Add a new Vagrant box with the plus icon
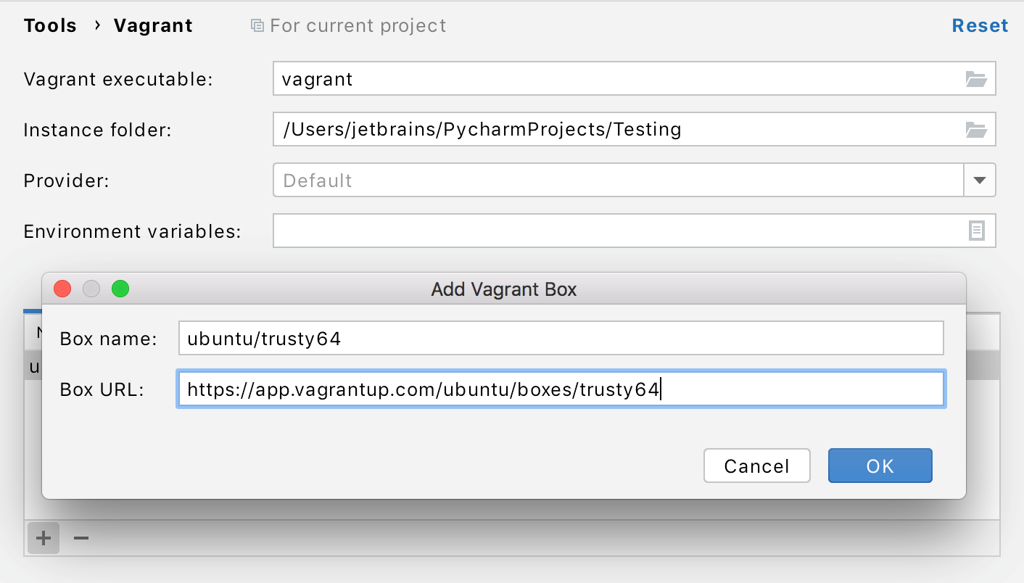The height and width of the screenshot is (583, 1024). click(x=42, y=538)
